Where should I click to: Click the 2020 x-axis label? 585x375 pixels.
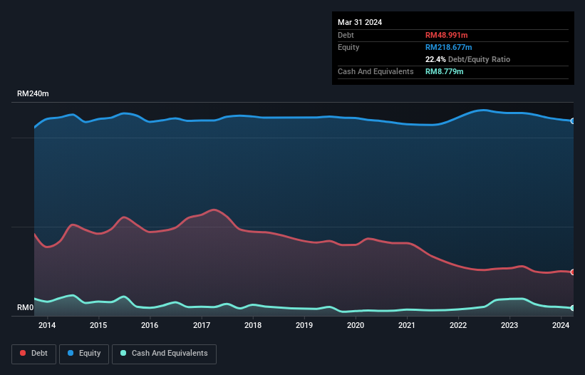(x=356, y=325)
